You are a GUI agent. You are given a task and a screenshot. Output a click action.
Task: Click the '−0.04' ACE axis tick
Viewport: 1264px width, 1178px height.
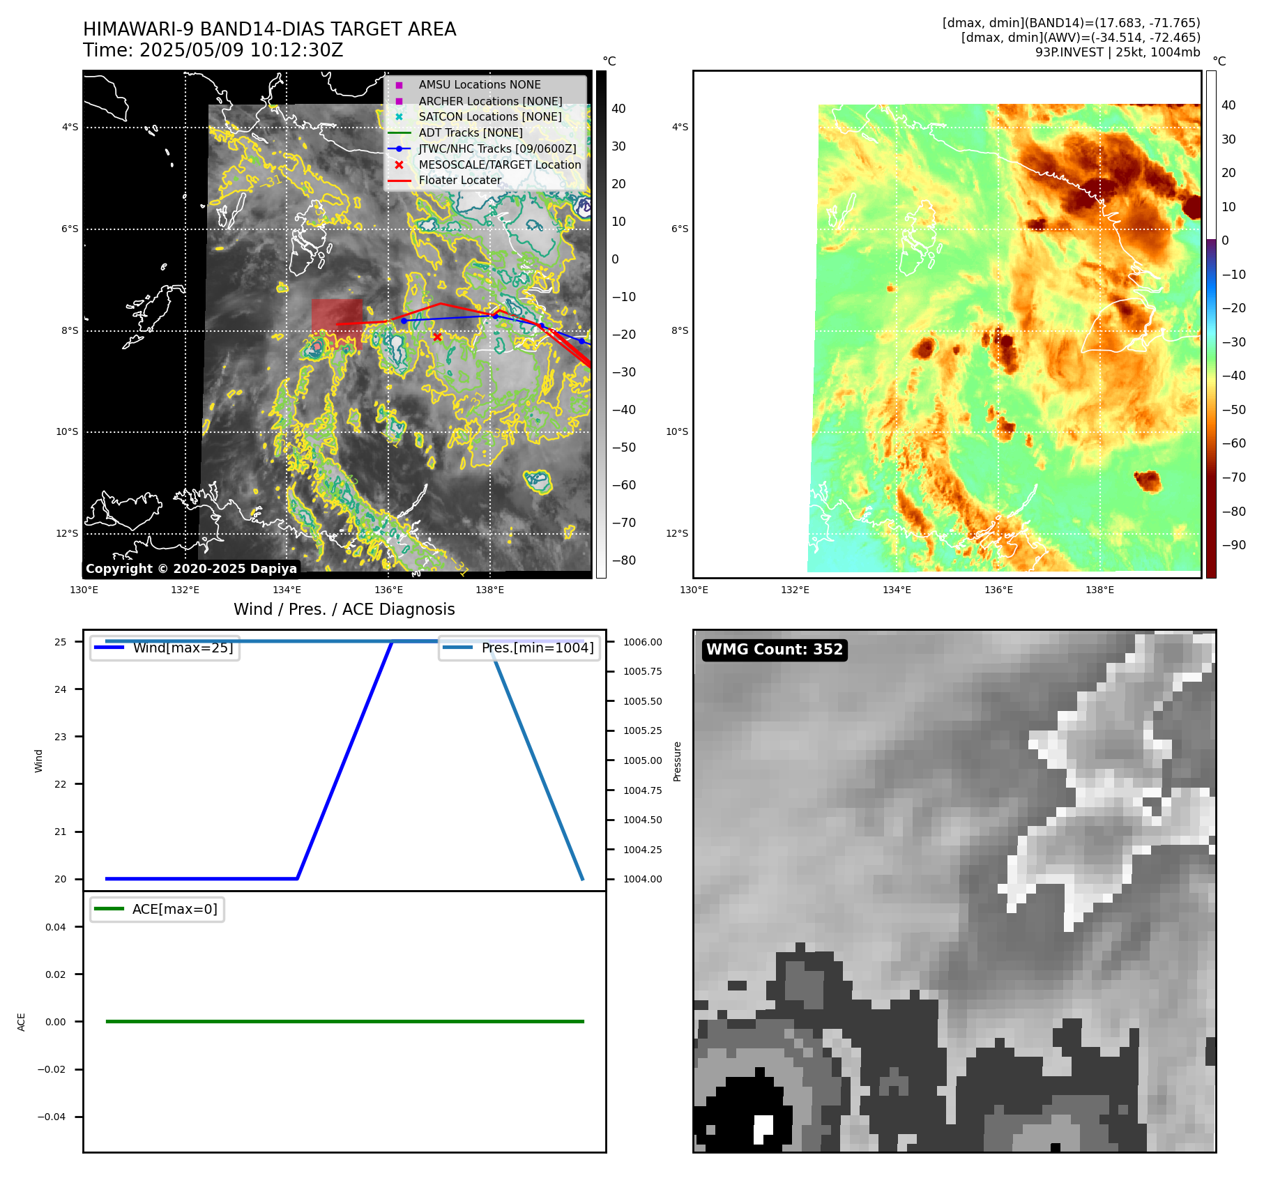coord(52,1117)
